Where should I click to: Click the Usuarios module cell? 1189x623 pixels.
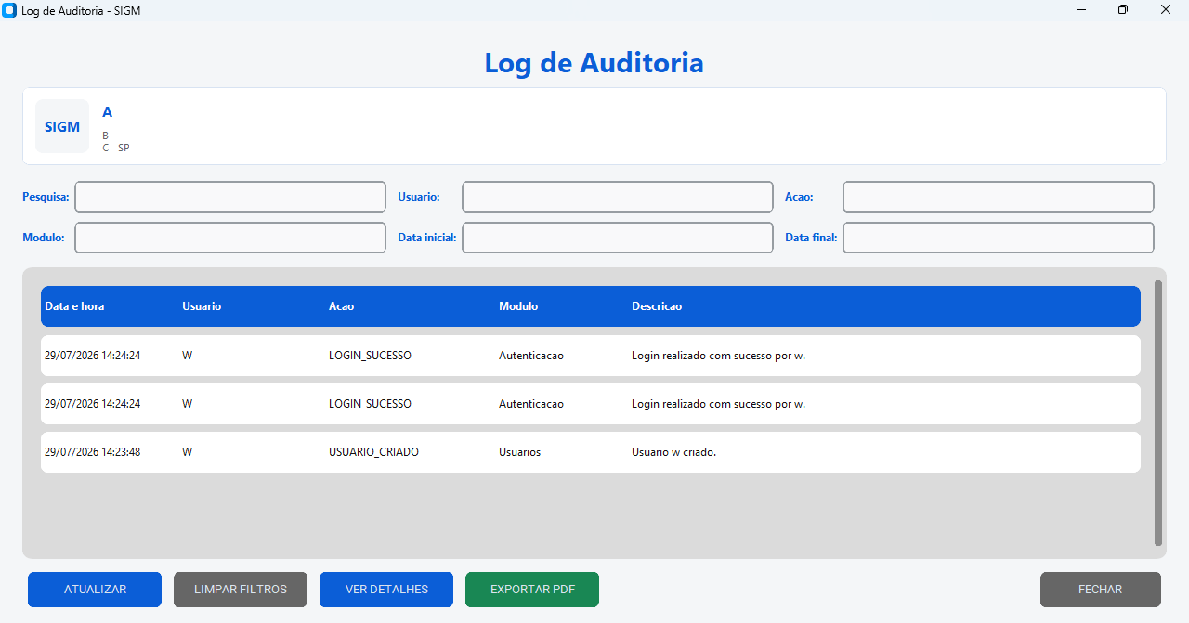pyautogui.click(x=519, y=452)
